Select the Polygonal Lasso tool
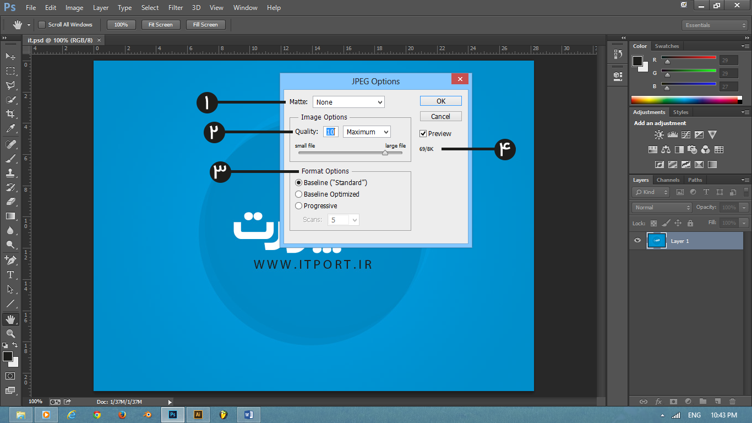Viewport: 752px width, 423px height. [10, 85]
